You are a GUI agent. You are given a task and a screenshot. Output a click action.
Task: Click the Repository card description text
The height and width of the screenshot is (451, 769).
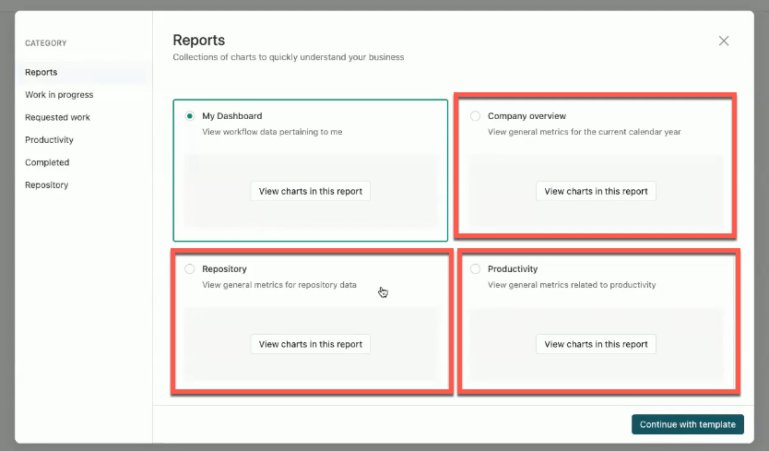[x=278, y=285]
